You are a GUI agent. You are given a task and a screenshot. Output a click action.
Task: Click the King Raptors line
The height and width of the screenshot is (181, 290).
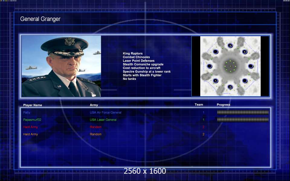pyautogui.click(x=133, y=53)
